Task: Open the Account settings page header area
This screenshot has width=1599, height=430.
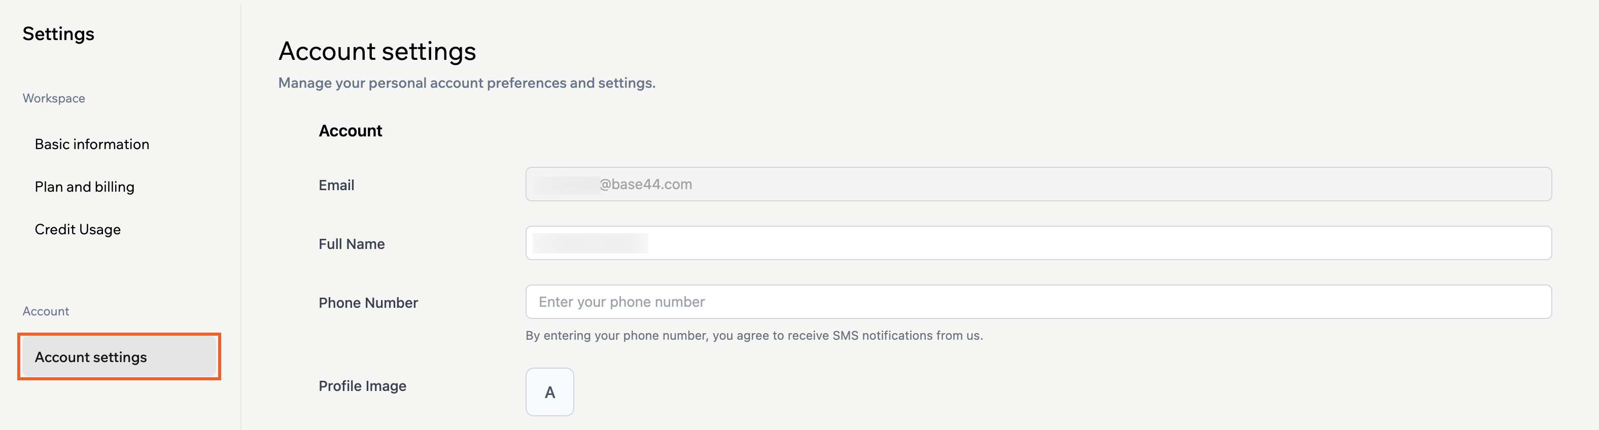Action: pyautogui.click(x=377, y=52)
